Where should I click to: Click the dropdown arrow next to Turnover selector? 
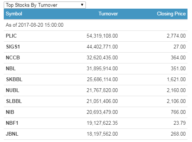82,5
